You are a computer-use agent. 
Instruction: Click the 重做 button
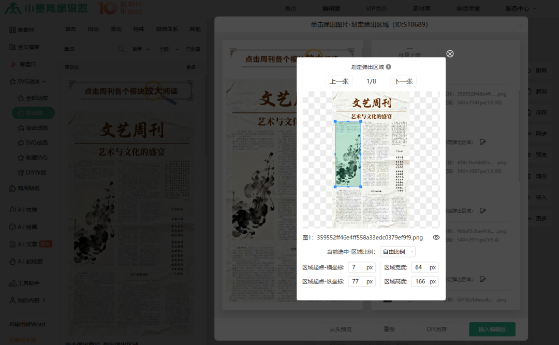pyautogui.click(x=389, y=329)
